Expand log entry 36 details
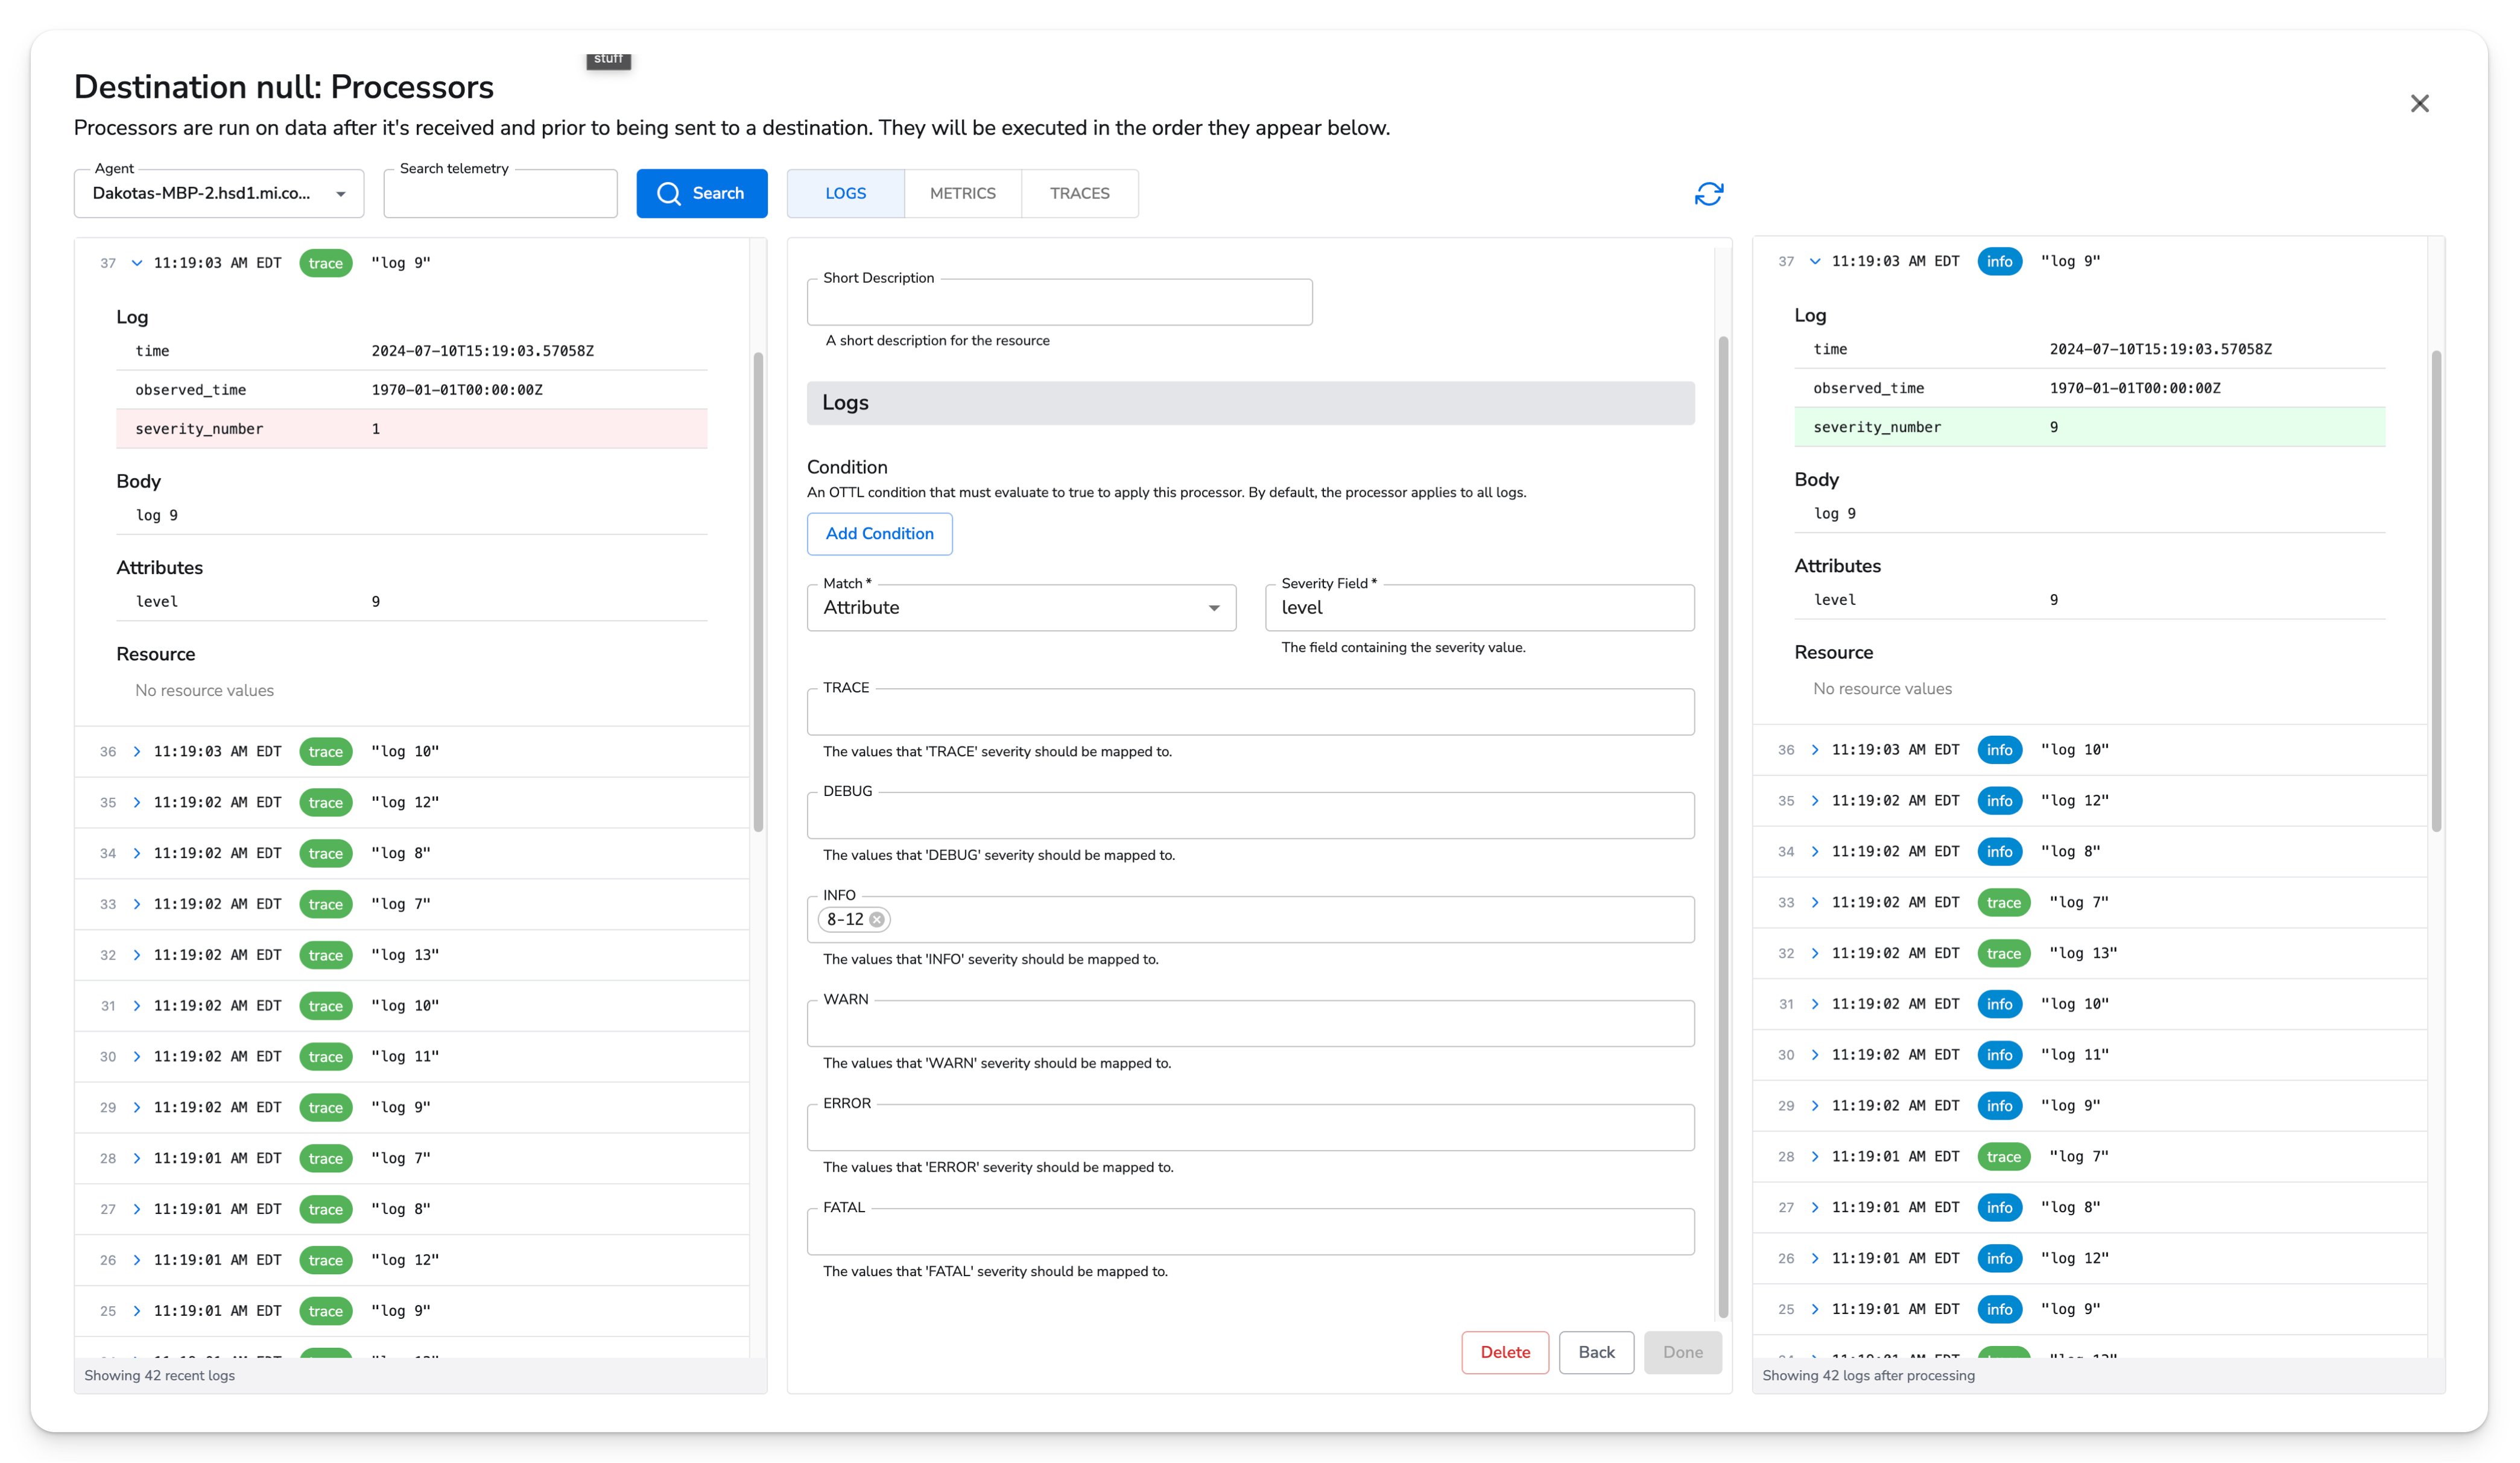Viewport: 2520px width, 1463px height. pyautogui.click(x=137, y=751)
